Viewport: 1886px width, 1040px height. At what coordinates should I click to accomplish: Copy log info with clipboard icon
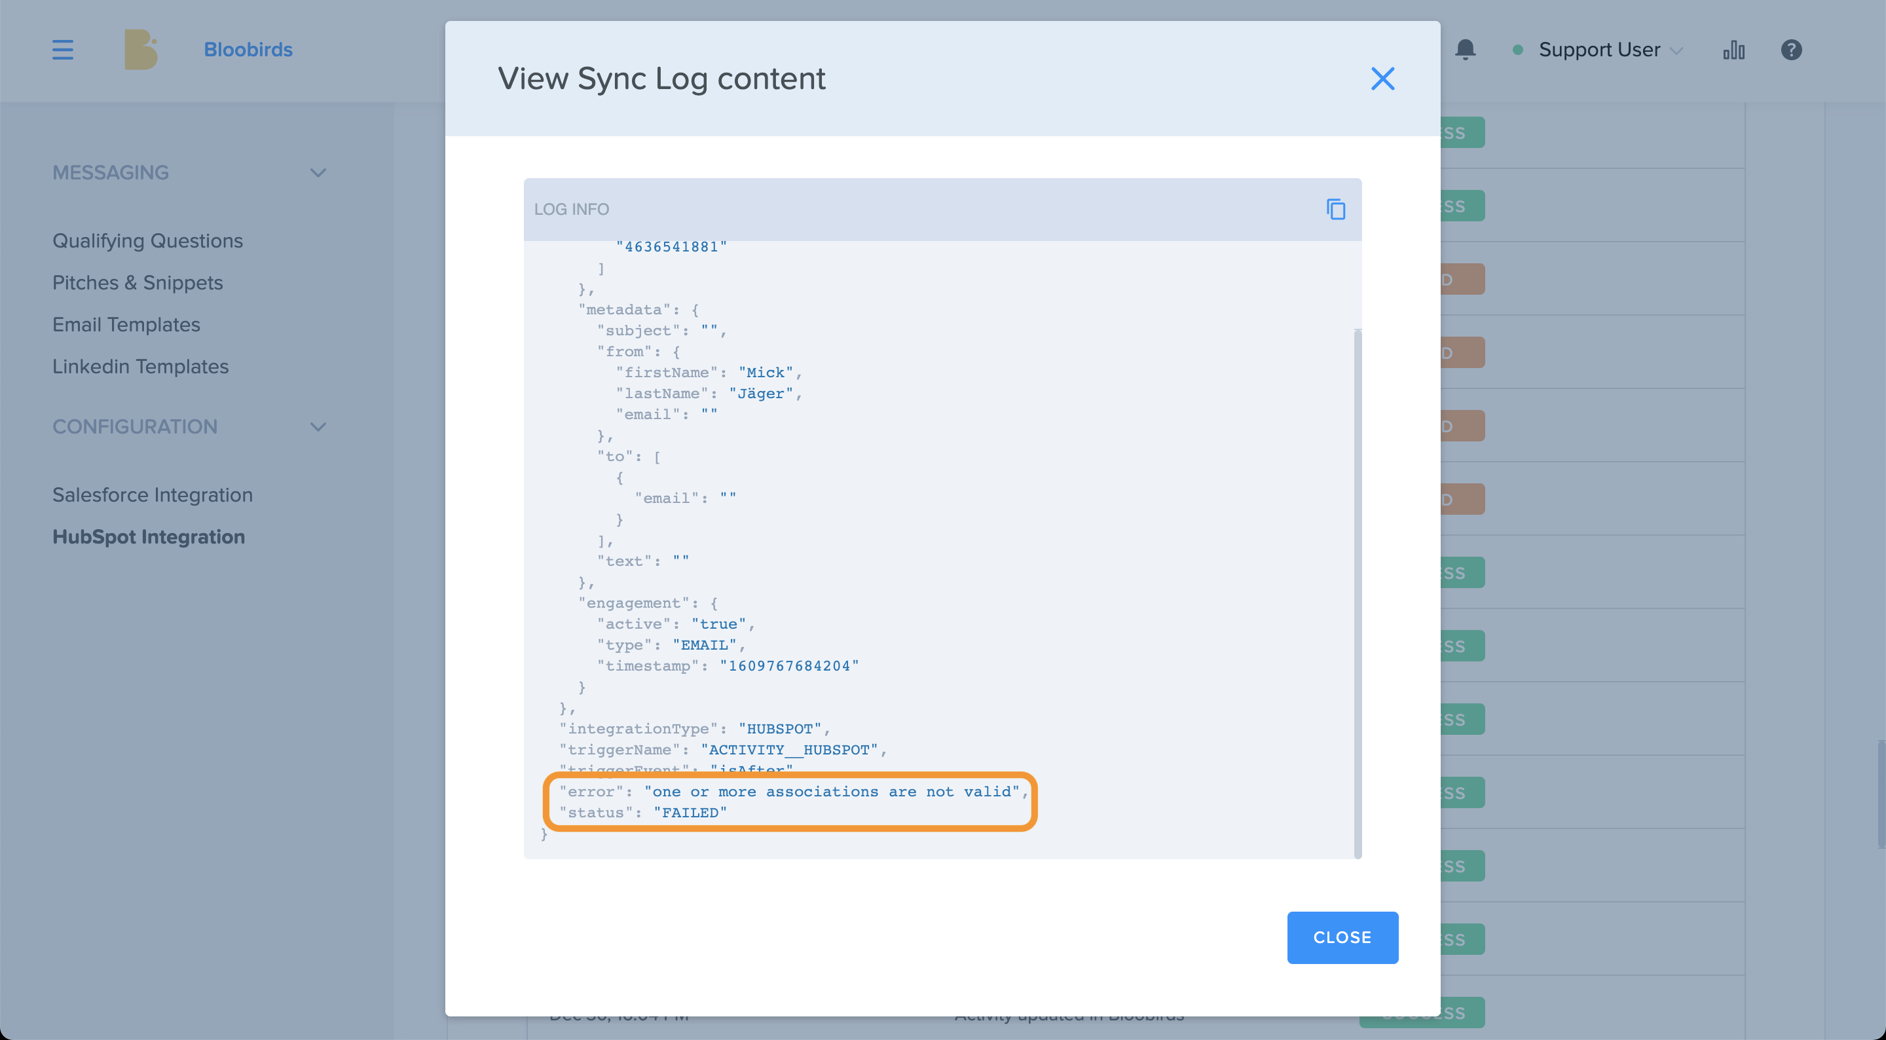(1336, 210)
